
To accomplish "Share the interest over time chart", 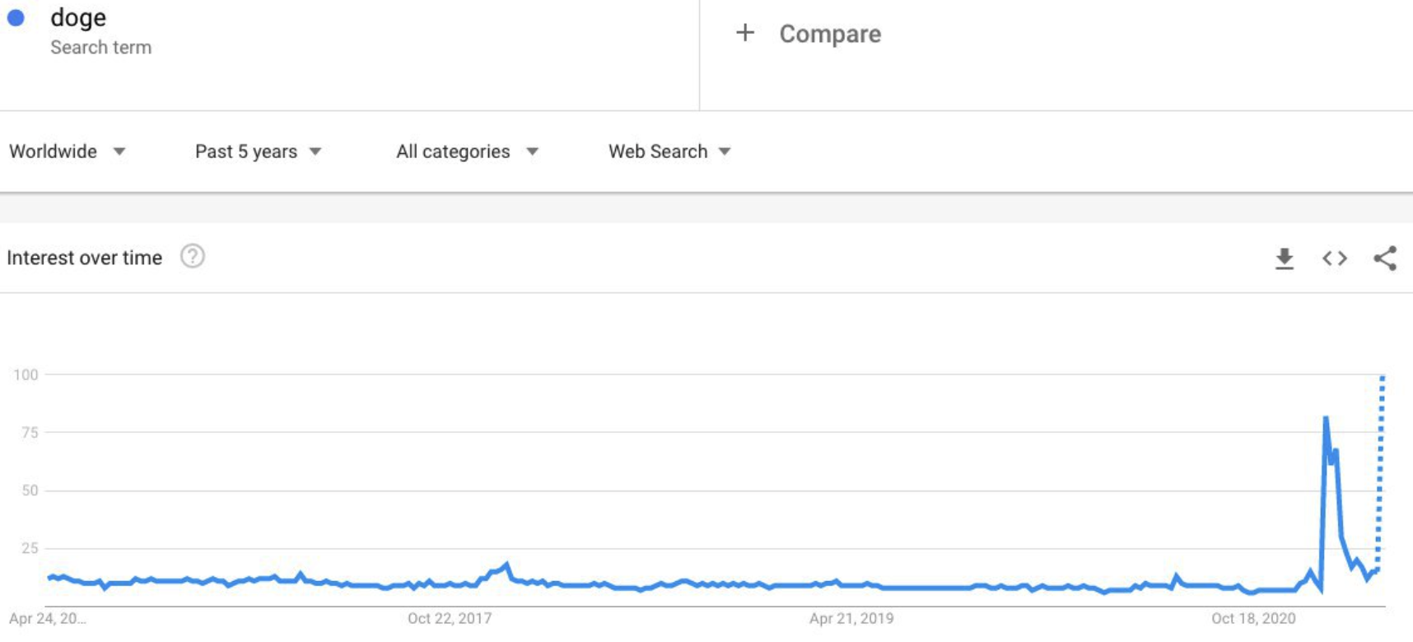I will click(1385, 258).
